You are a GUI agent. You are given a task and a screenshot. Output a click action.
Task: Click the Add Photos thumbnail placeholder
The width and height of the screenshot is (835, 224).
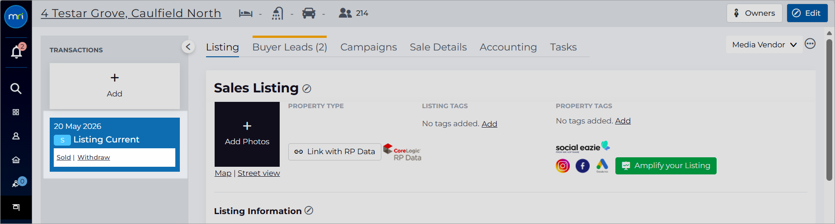247,134
